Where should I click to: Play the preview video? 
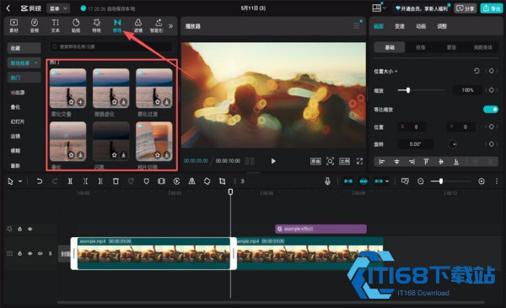(x=273, y=161)
